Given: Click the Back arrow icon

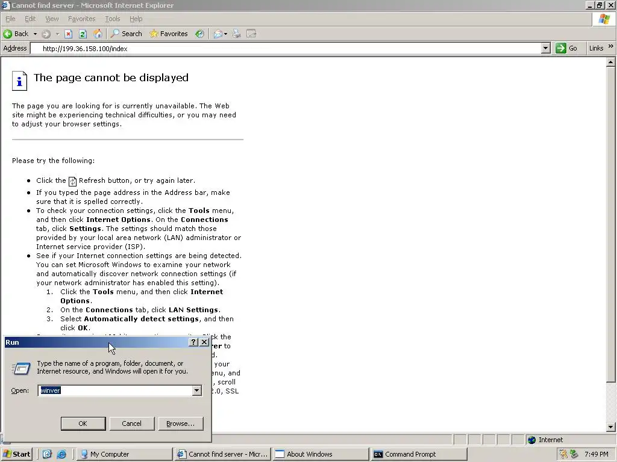Looking at the screenshot, I should click(x=7, y=34).
